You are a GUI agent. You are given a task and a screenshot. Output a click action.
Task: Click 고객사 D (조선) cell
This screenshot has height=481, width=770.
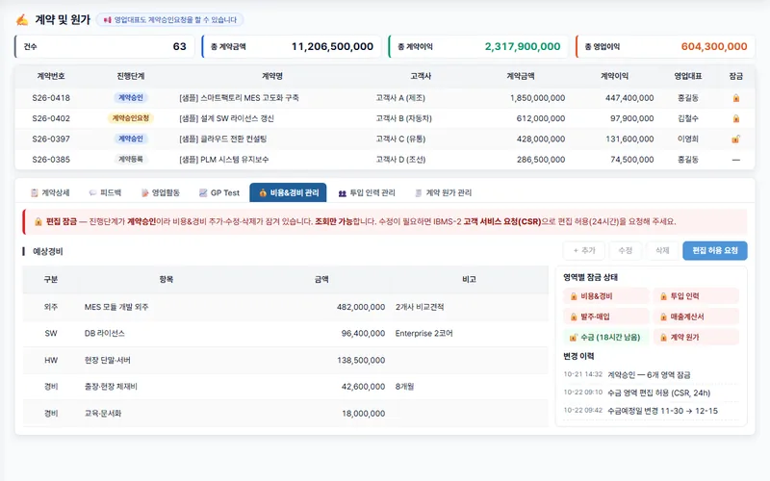[x=400, y=160]
